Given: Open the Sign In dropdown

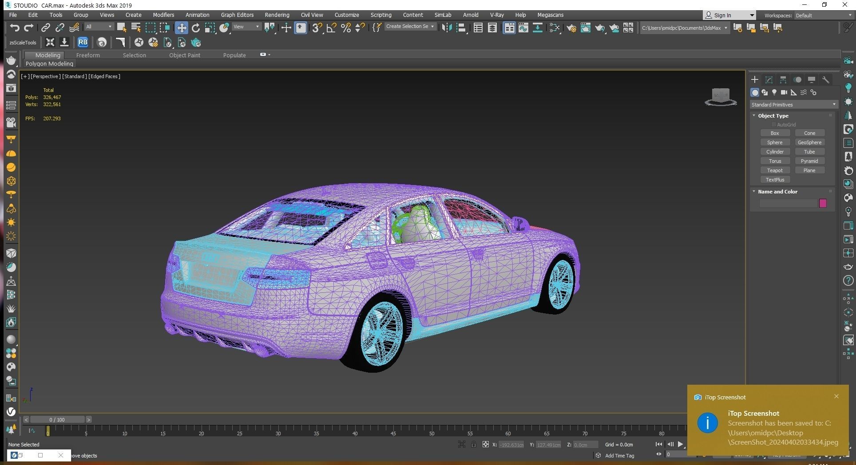Looking at the screenshot, I should tap(729, 15).
